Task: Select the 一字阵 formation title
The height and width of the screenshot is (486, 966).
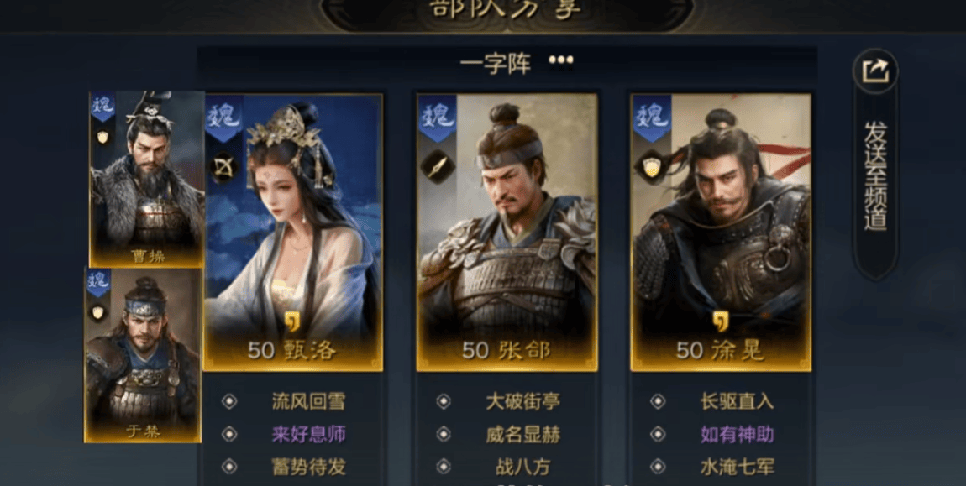Action: [x=496, y=64]
